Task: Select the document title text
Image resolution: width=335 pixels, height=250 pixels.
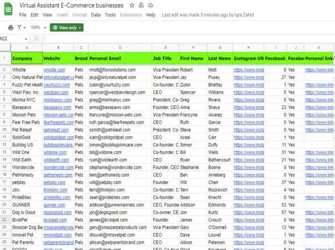Action: point(72,5)
